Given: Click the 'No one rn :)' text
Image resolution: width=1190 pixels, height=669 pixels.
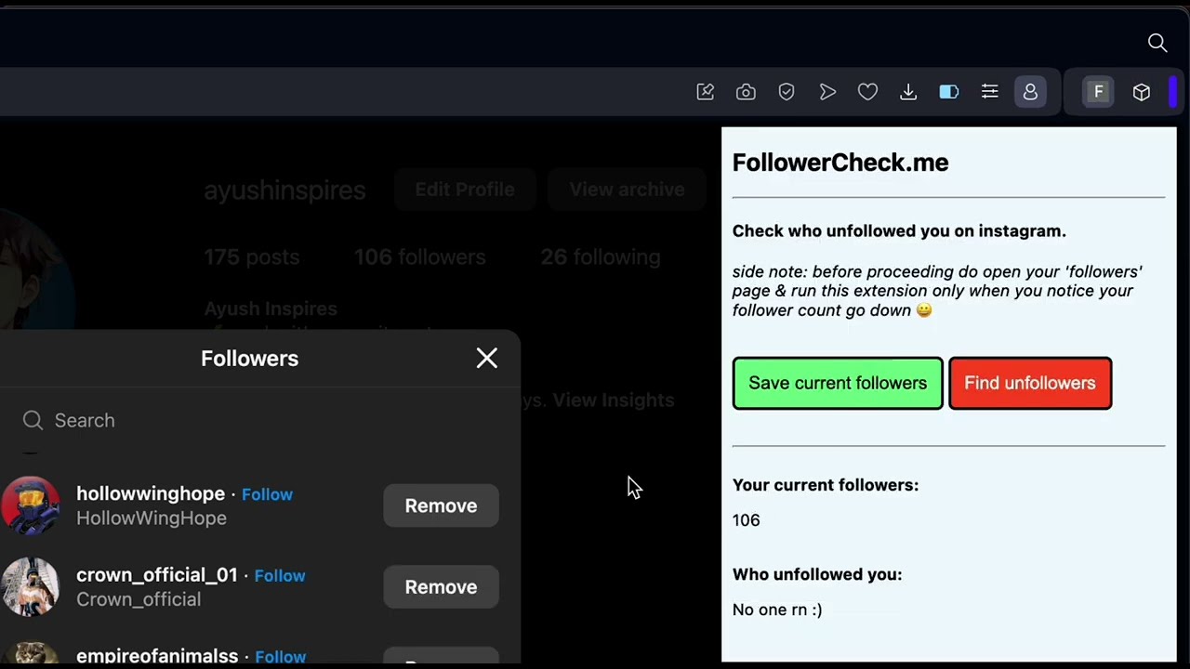Looking at the screenshot, I should point(777,610).
